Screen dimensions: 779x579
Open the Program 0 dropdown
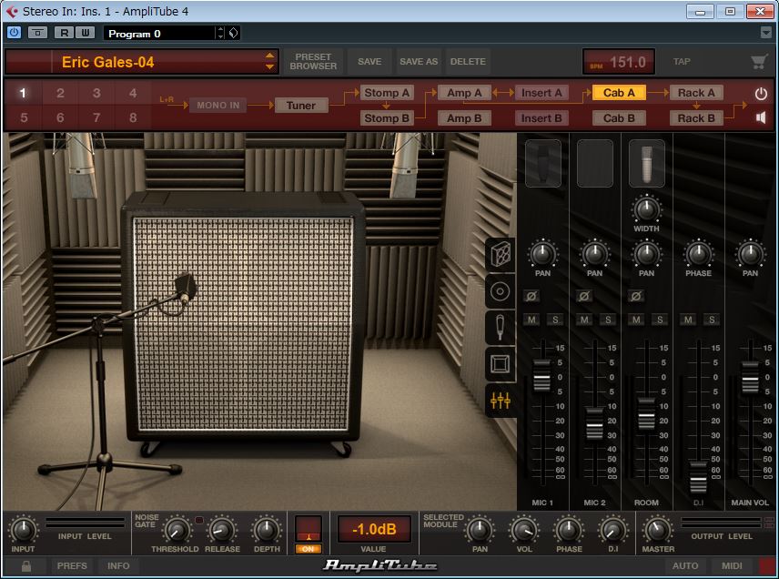(220, 34)
